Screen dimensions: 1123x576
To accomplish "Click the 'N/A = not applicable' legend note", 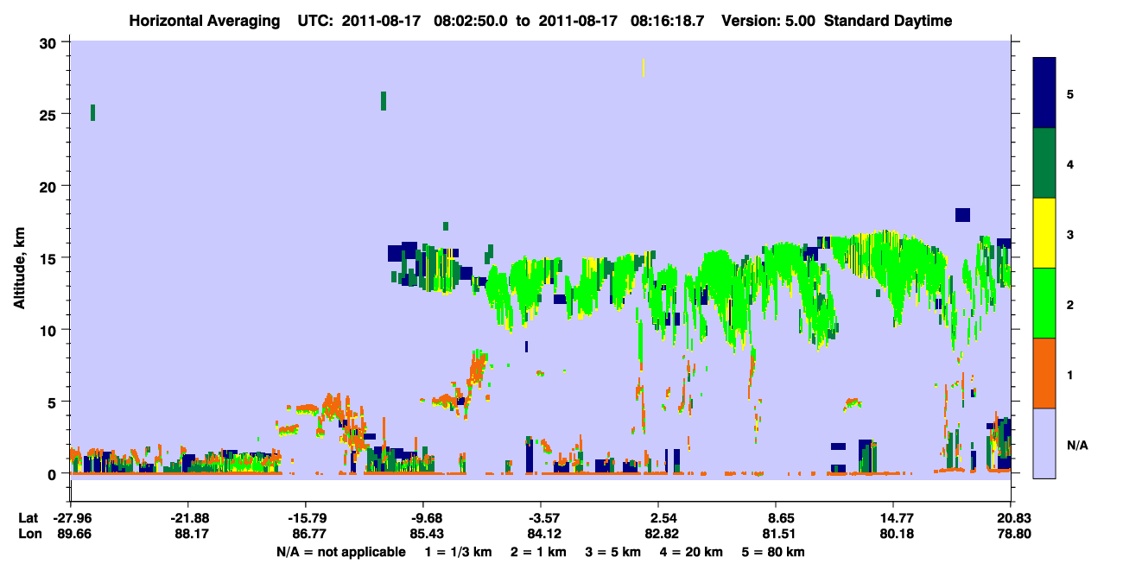I will pos(340,552).
